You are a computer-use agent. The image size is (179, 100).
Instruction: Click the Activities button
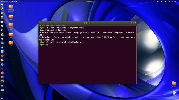4,1
